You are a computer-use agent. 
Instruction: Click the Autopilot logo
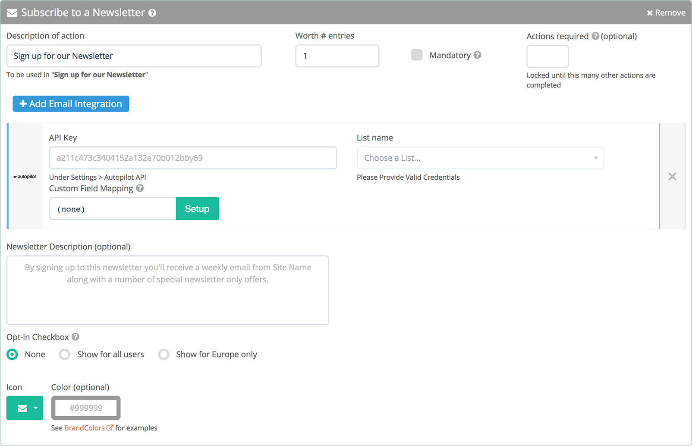[25, 177]
